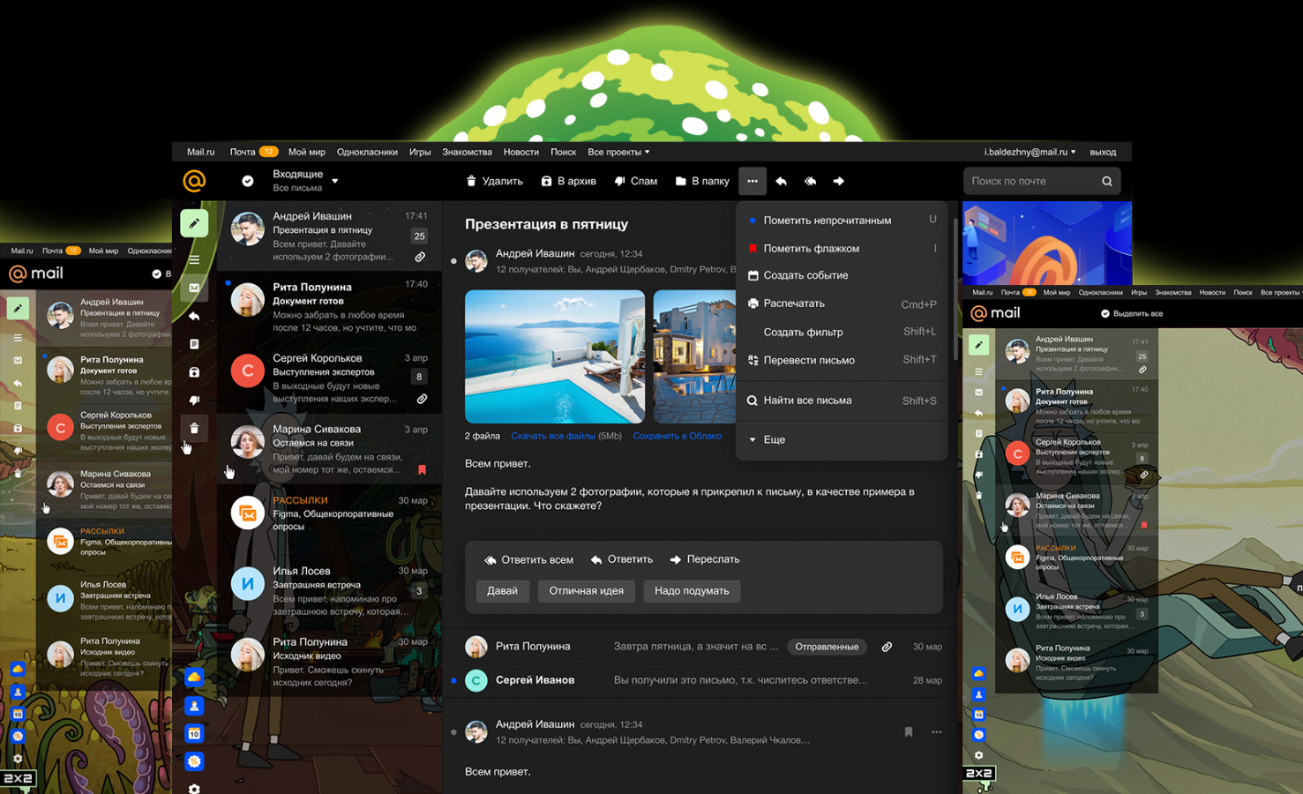
Task: Expand the 25-message thread counter on Андрей Ивашин
Action: coord(419,236)
